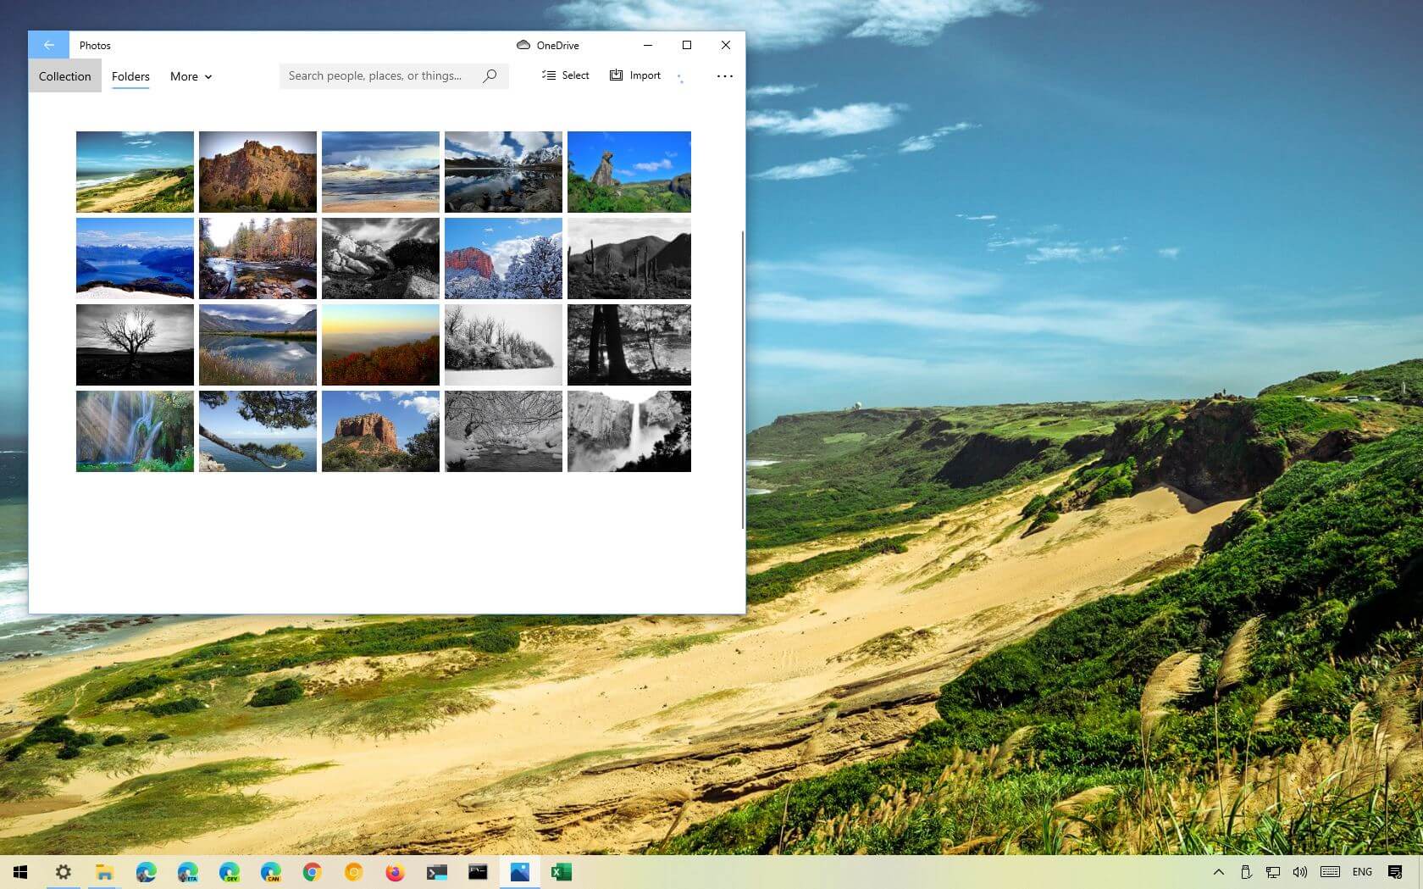Open Settings gear in the taskbar
Screen dimensions: 1423x889
64,872
